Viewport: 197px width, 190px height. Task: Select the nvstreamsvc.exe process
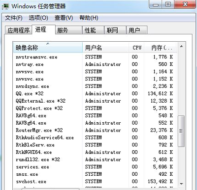point(95,57)
